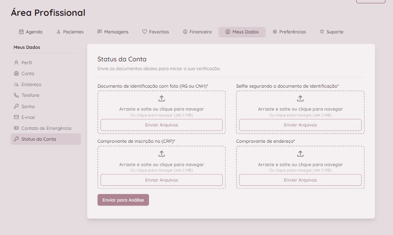Click the upload icon in Comprovante de endereço
393x235 pixels.
click(x=300, y=154)
